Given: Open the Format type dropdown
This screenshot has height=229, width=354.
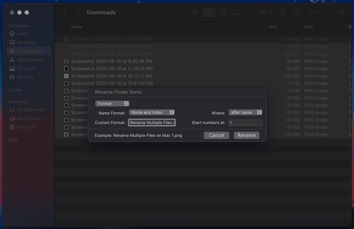Looking at the screenshot, I should coord(112,104).
